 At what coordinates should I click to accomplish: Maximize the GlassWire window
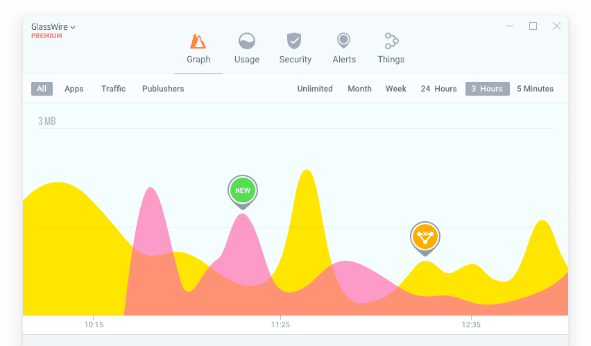pos(533,26)
